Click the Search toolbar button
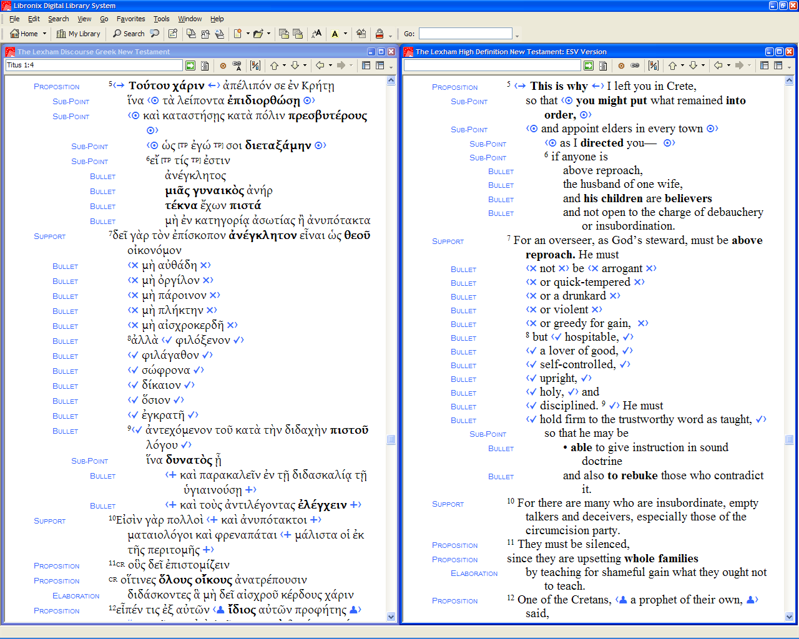 click(x=129, y=34)
